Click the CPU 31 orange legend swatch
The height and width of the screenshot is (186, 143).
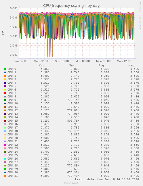(x=5, y=176)
